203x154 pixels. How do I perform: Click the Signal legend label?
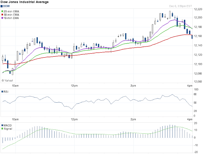[8, 129]
